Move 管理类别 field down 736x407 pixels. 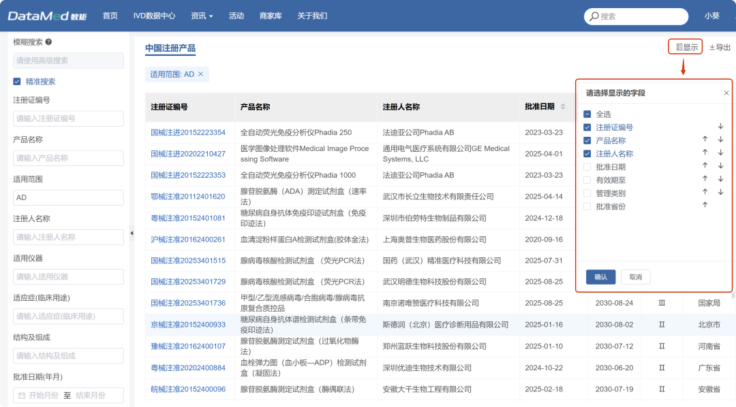click(x=720, y=192)
